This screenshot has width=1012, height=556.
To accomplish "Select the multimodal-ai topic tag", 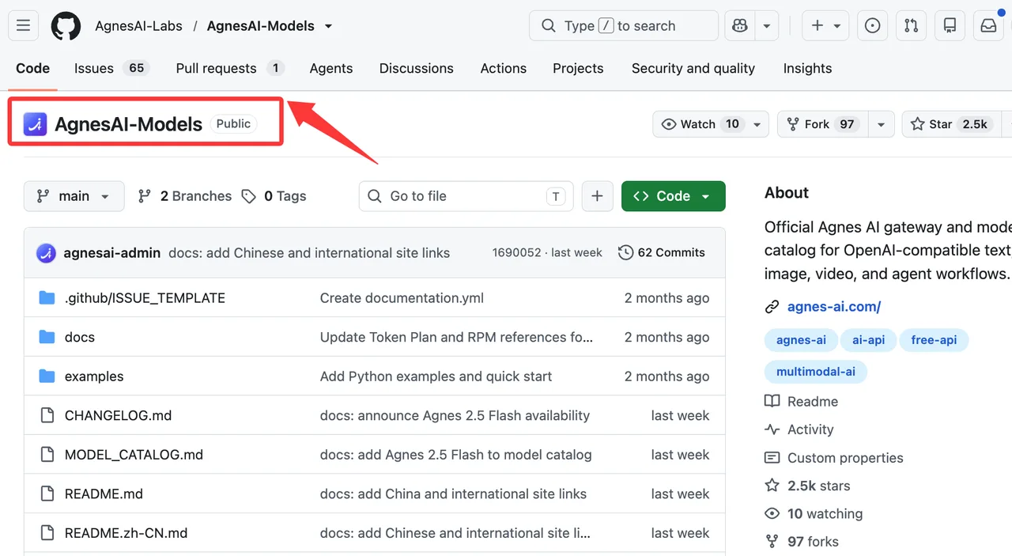I will [816, 372].
